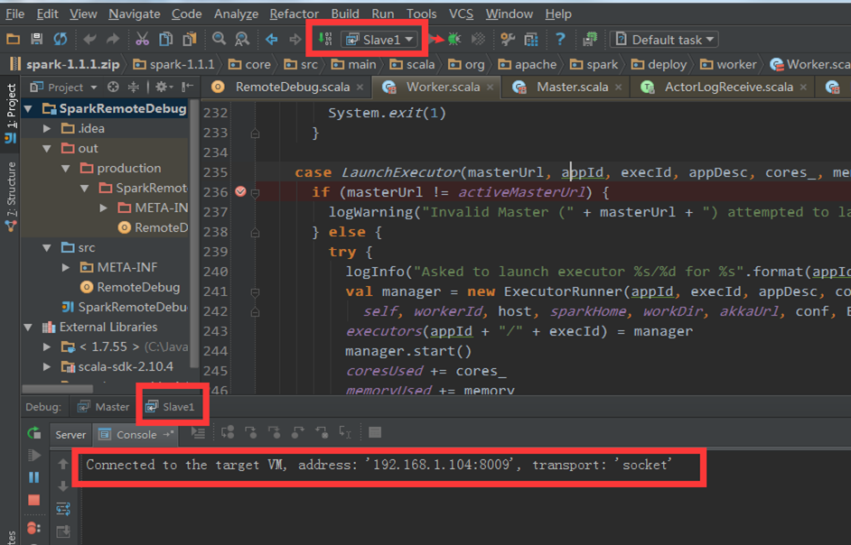Screen dimensions: 851x545
Task: Toggle code fold marker at line 238
Action: coord(255,232)
